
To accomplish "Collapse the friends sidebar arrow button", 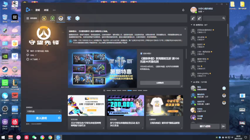I will pyautogui.click(x=223, y=126).
